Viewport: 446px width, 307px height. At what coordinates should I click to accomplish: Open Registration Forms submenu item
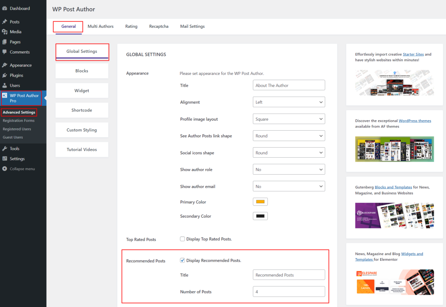click(18, 121)
